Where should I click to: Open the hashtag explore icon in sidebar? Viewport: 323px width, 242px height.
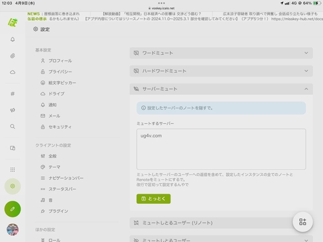tap(12, 94)
